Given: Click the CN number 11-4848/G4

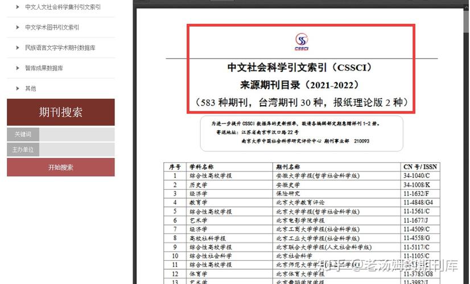Looking at the screenshot, I should pyautogui.click(x=418, y=203).
